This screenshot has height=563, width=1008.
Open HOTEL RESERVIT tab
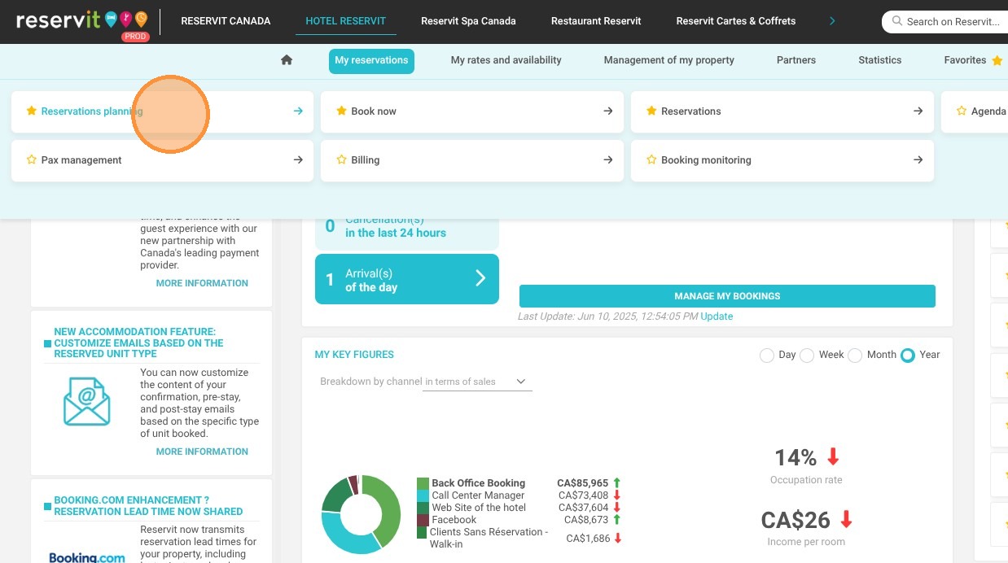click(x=346, y=21)
